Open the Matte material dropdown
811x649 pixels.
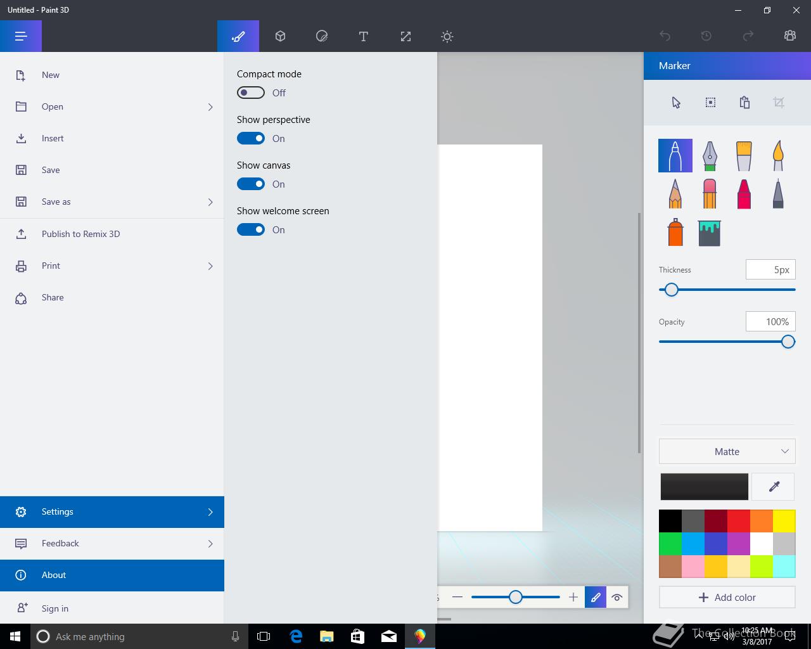[x=727, y=451]
